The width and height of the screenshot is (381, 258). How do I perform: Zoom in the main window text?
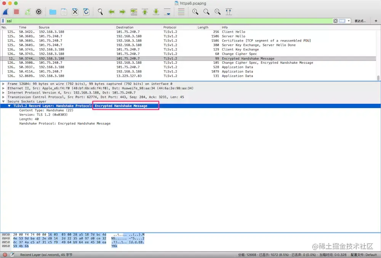pyautogui.click(x=195, y=12)
